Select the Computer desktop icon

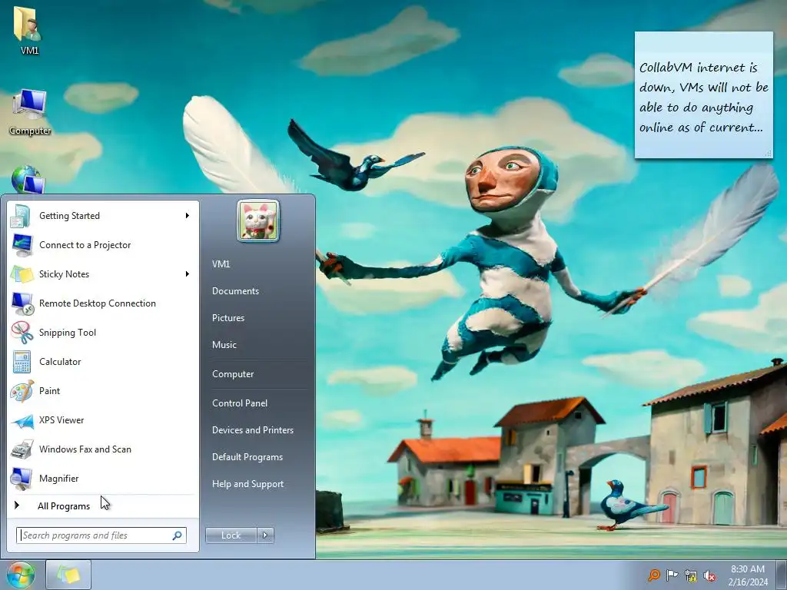pyautogui.click(x=30, y=112)
